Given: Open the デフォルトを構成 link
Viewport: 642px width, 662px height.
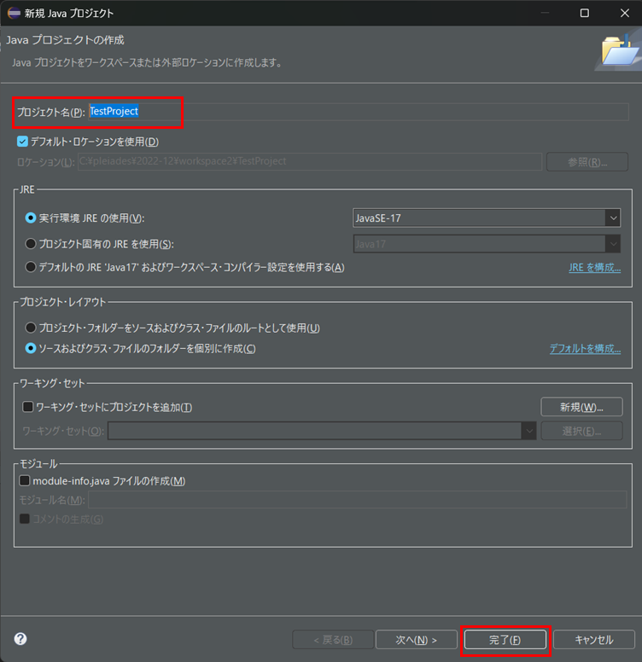Looking at the screenshot, I should [584, 349].
